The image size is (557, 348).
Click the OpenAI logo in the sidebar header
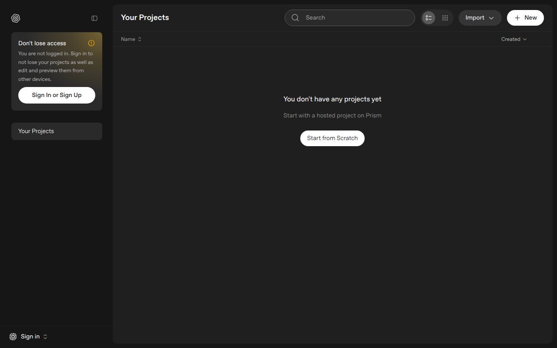(16, 18)
